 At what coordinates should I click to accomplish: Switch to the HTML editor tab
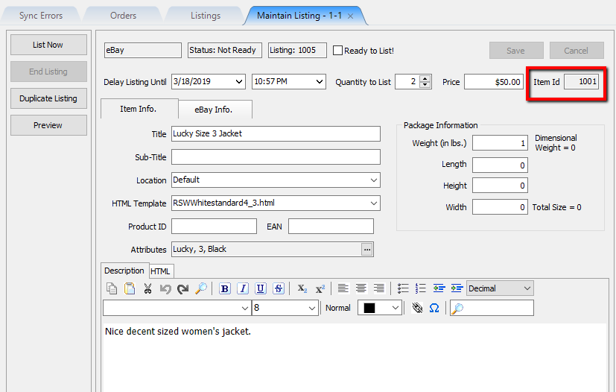(x=160, y=271)
